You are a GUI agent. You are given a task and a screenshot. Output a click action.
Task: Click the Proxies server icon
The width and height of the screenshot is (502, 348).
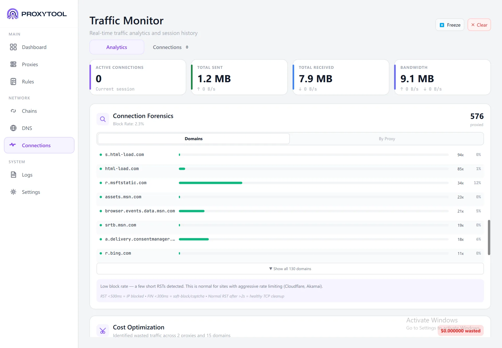(x=13, y=64)
